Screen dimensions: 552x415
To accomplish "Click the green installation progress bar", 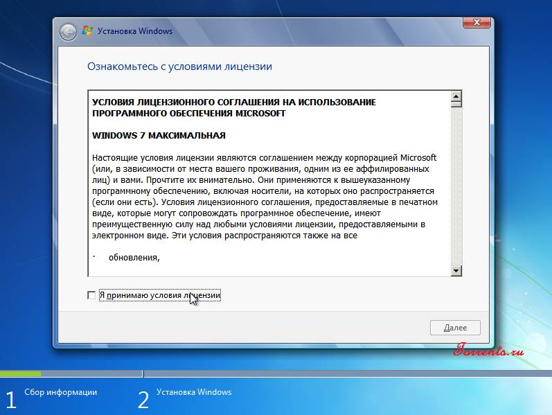I will tap(20, 373).
